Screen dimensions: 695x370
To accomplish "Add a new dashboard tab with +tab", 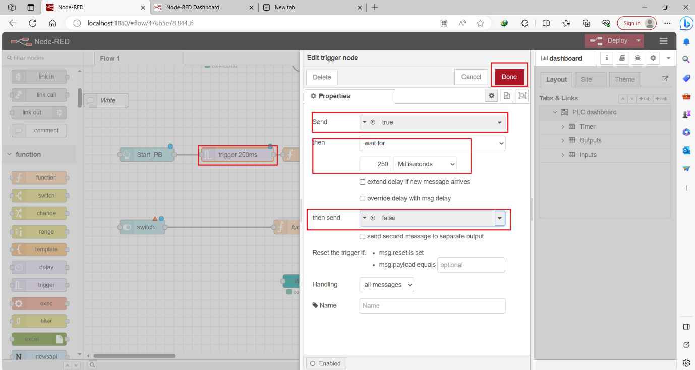I will (x=644, y=98).
